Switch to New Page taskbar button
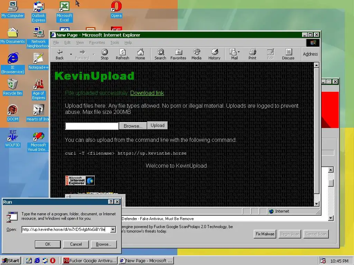 coord(146,261)
